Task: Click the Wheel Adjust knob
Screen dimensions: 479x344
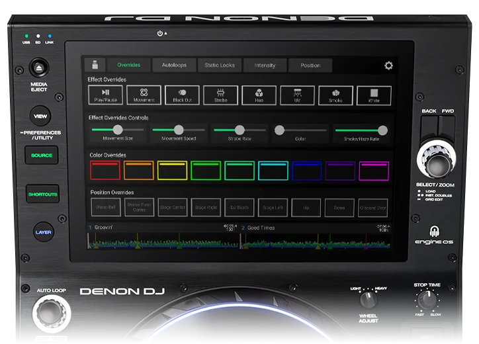Action: click(369, 300)
